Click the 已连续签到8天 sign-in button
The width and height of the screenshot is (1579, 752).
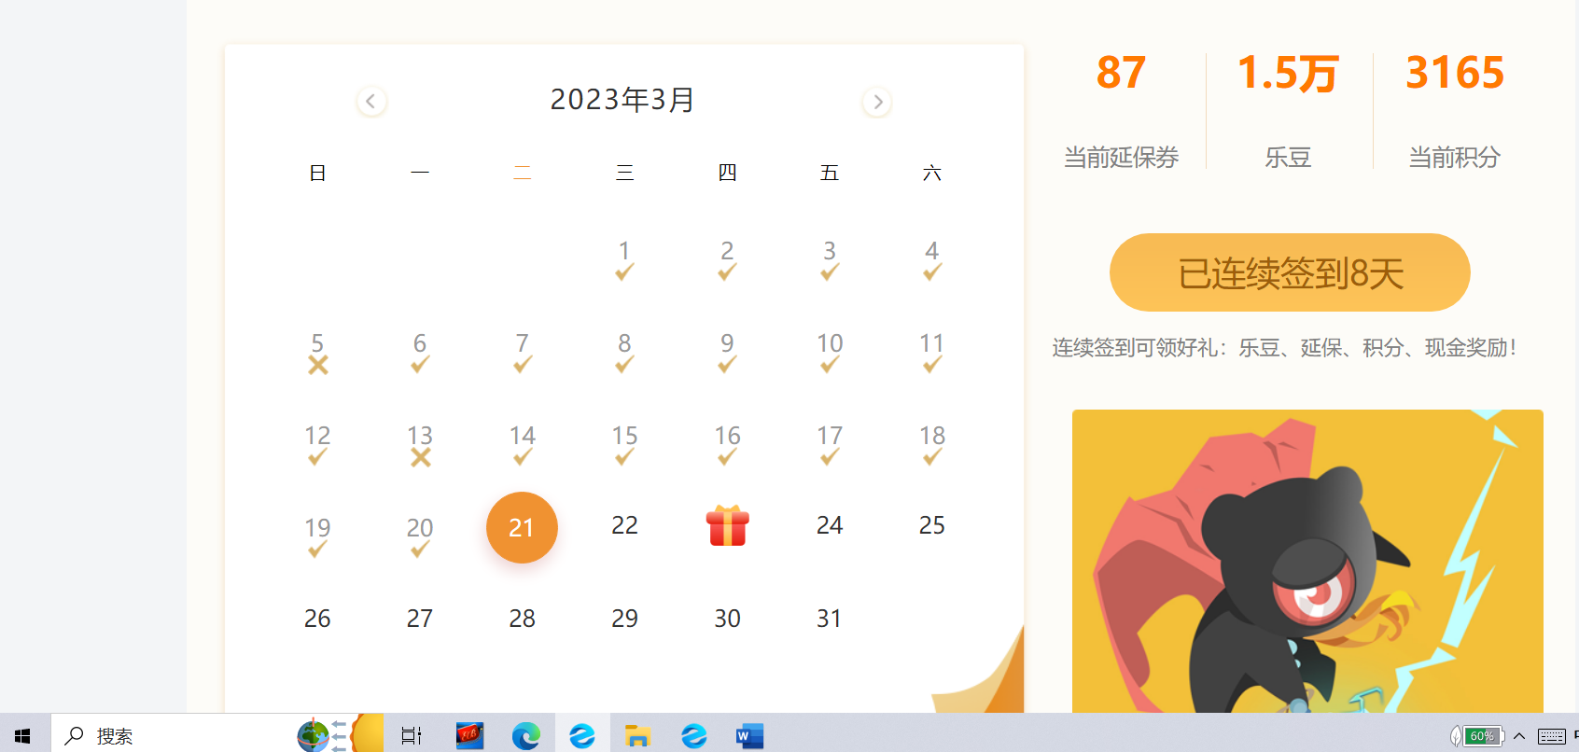[x=1290, y=272]
